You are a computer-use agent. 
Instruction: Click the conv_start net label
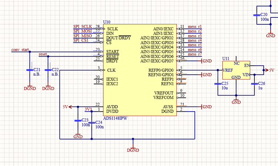(x=20, y=50)
